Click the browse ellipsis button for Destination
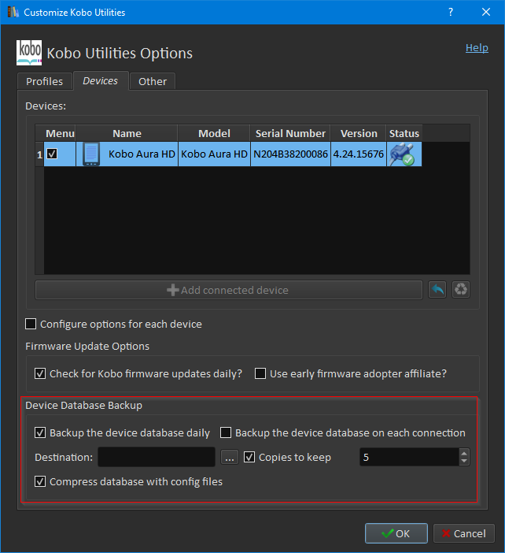This screenshot has height=553, width=505. (x=230, y=457)
